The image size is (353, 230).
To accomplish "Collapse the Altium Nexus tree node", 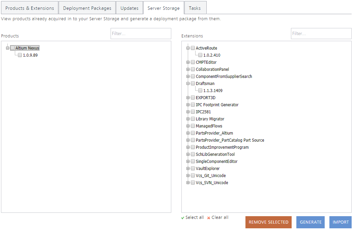I will point(7,48).
